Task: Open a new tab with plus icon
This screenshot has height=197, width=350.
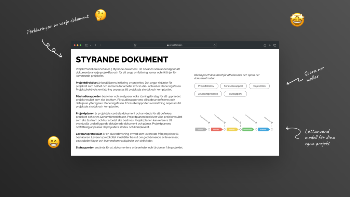Action: click(x=270, y=45)
